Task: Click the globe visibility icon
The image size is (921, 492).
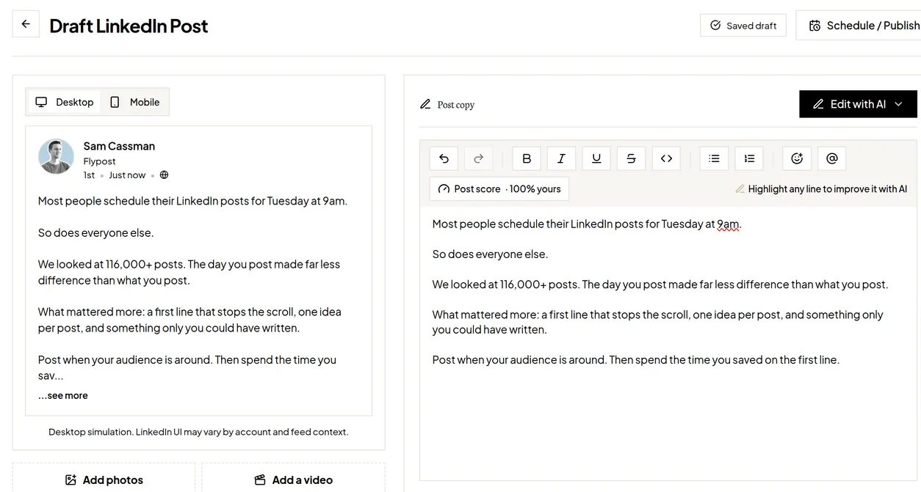Action: pyautogui.click(x=164, y=175)
